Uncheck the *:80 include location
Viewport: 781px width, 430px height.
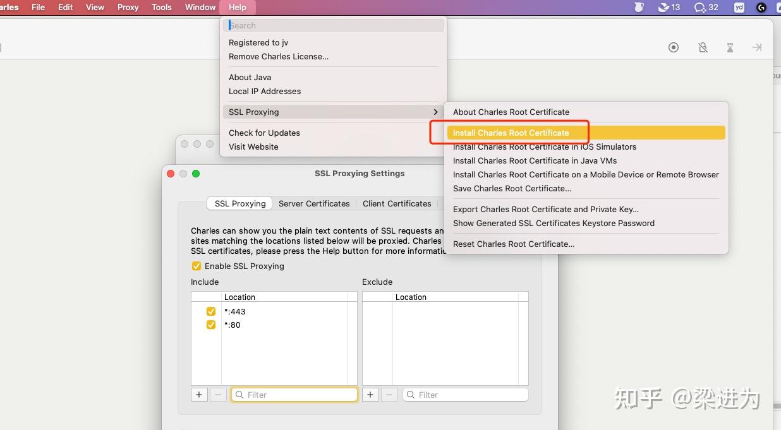pyautogui.click(x=211, y=325)
